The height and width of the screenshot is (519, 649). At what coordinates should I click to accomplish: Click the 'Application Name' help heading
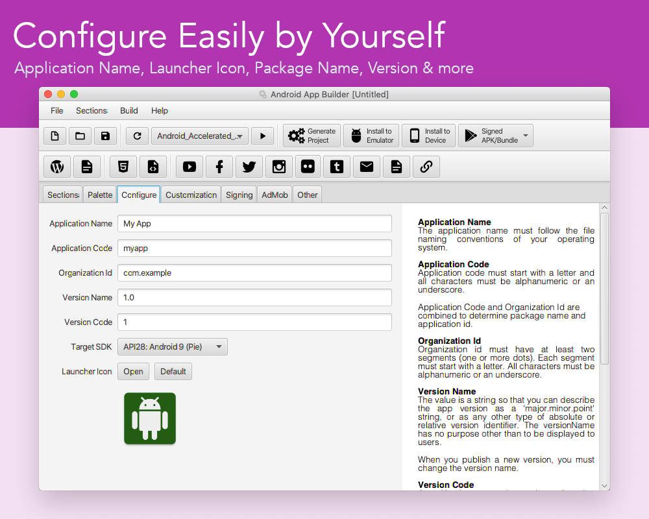pyautogui.click(x=454, y=222)
